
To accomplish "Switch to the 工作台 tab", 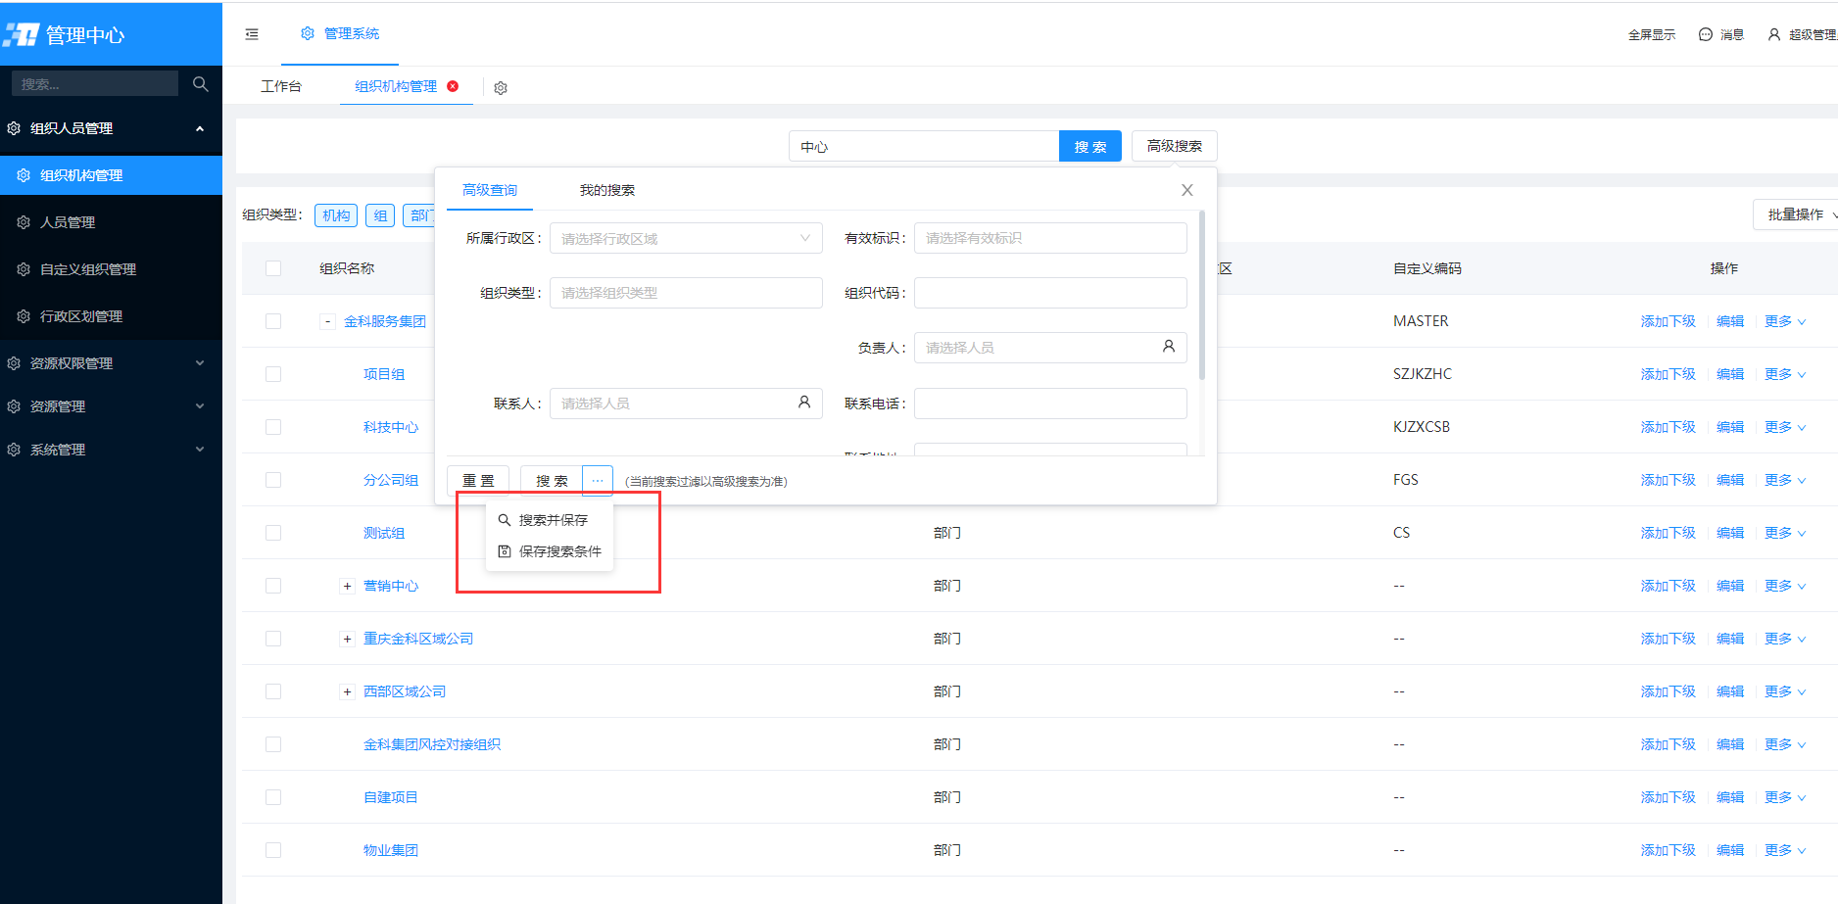I will pyautogui.click(x=281, y=86).
